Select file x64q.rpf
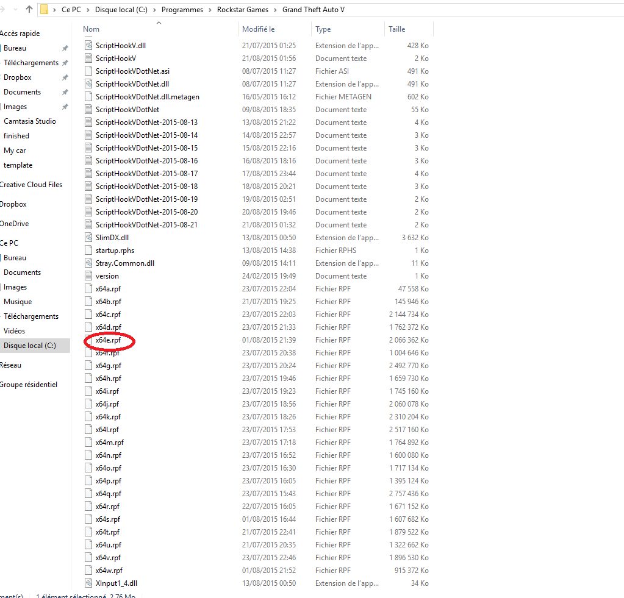 point(108,493)
